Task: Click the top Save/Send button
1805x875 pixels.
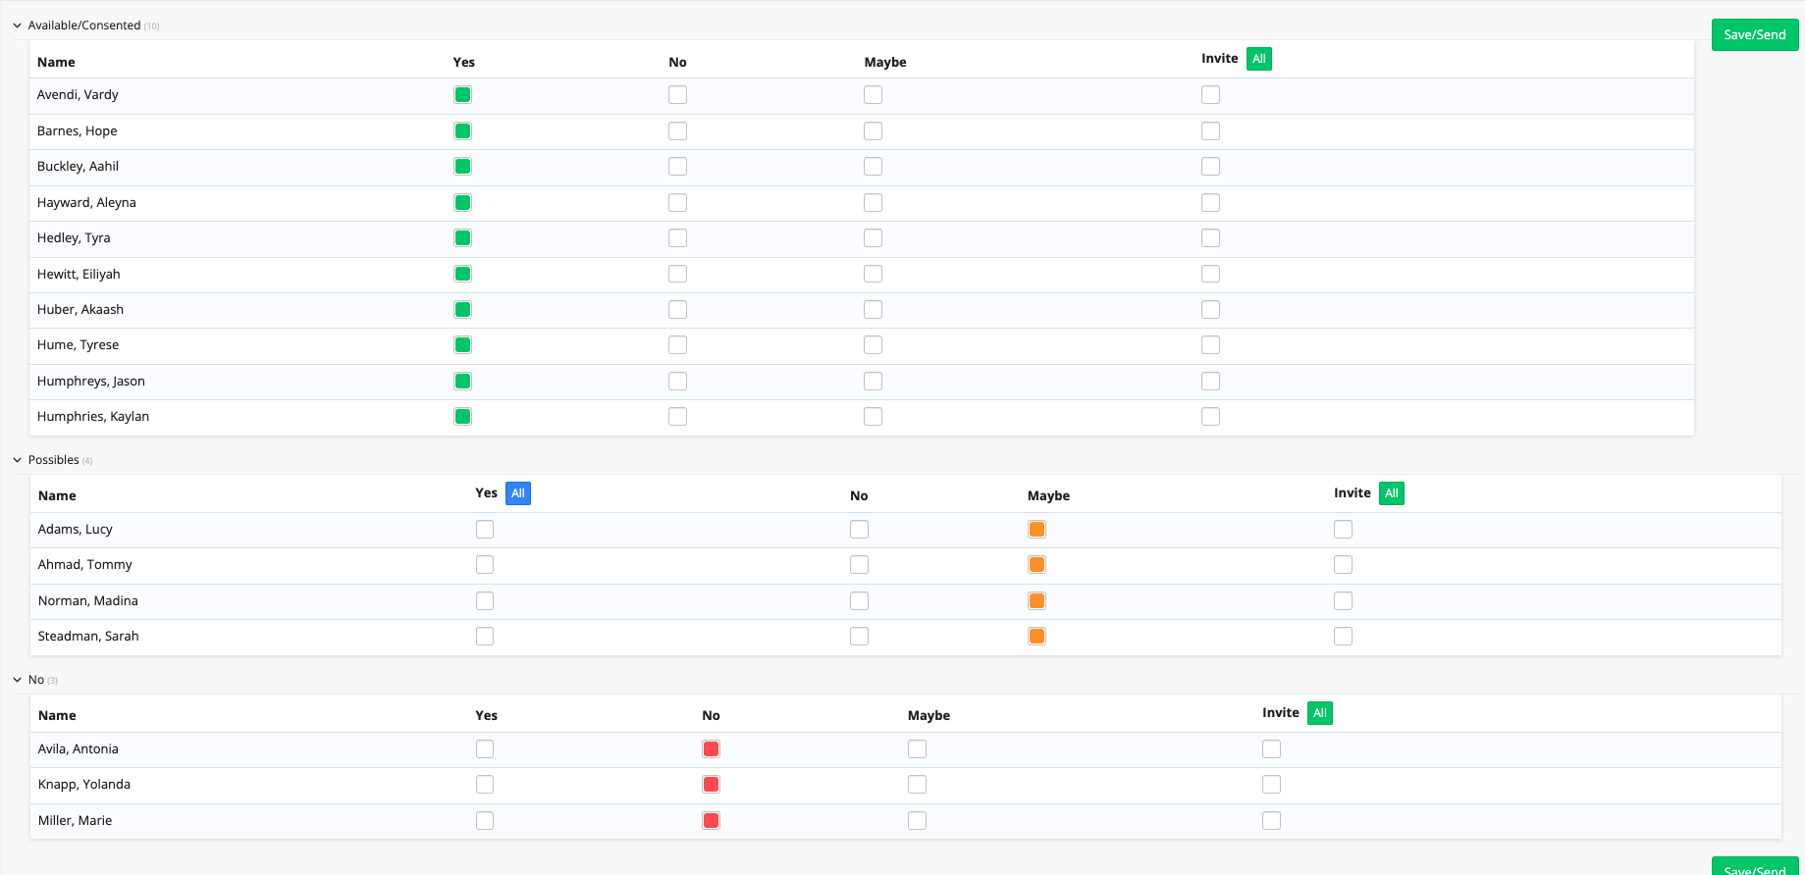Action: [x=1754, y=34]
